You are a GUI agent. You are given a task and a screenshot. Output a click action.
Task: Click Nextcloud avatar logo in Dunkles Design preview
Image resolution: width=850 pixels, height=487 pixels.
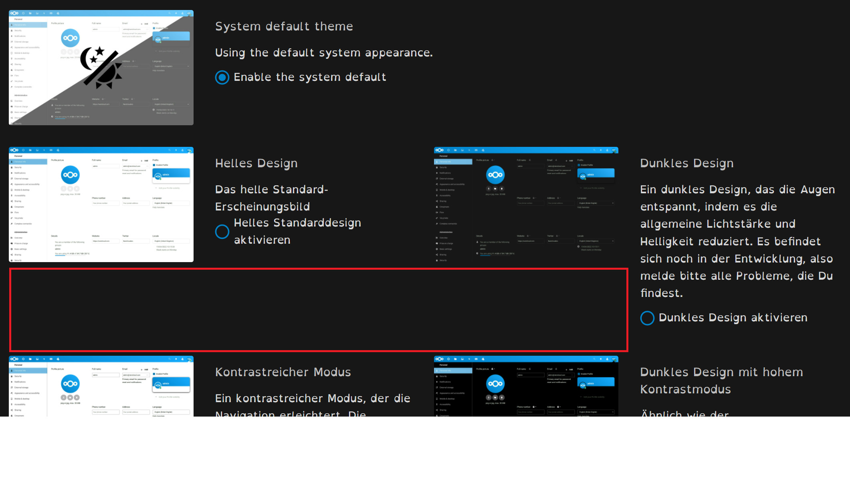[x=495, y=175]
